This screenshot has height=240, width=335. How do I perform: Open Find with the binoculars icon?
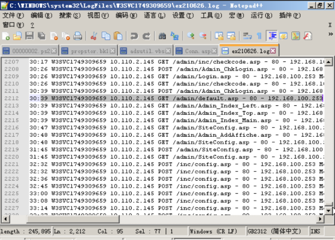tap(162, 36)
